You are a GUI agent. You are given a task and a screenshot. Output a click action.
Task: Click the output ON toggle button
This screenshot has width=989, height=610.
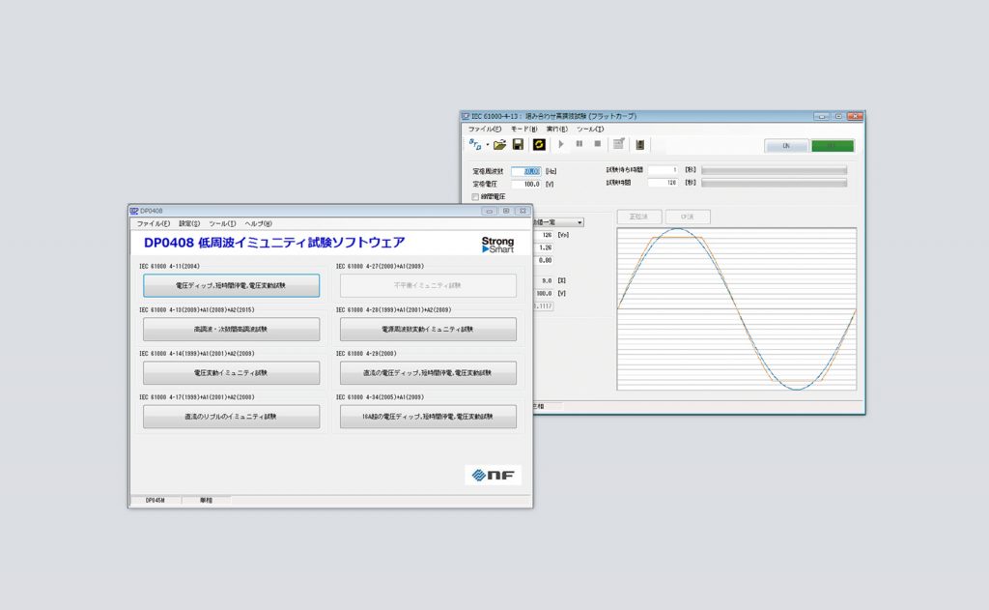[x=786, y=146]
